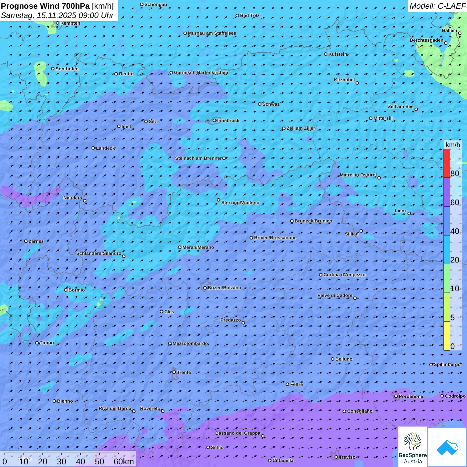Click the 'Murnau am Staffelsee' label

(x=212, y=33)
